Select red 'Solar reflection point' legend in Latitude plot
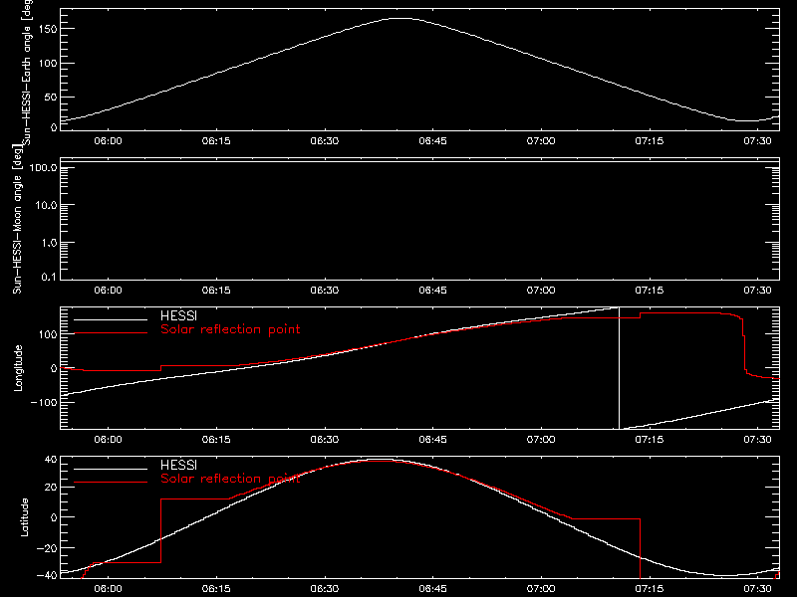This screenshot has width=797, height=597. 230,479
